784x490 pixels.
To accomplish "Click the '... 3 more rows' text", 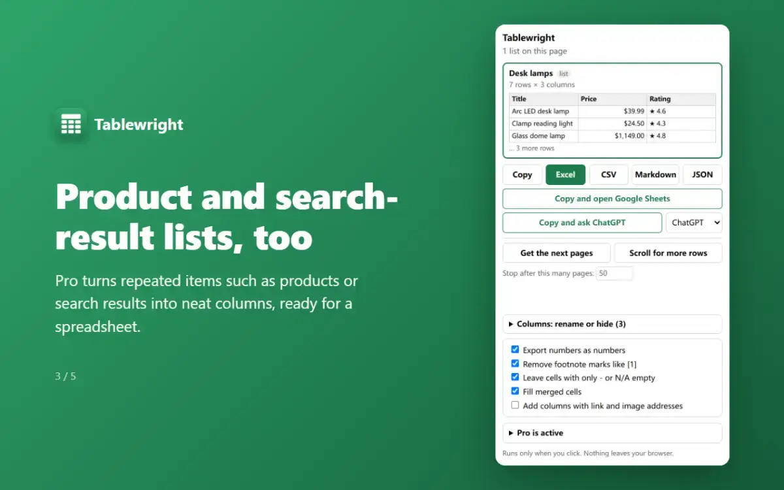I will coord(532,148).
